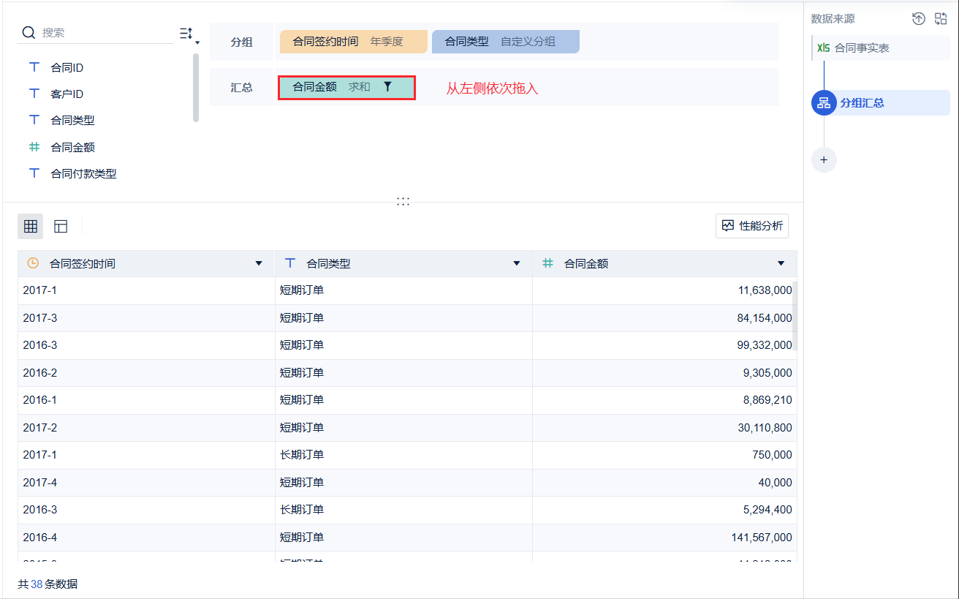Click the 分组汇总 step node icon

(x=824, y=102)
